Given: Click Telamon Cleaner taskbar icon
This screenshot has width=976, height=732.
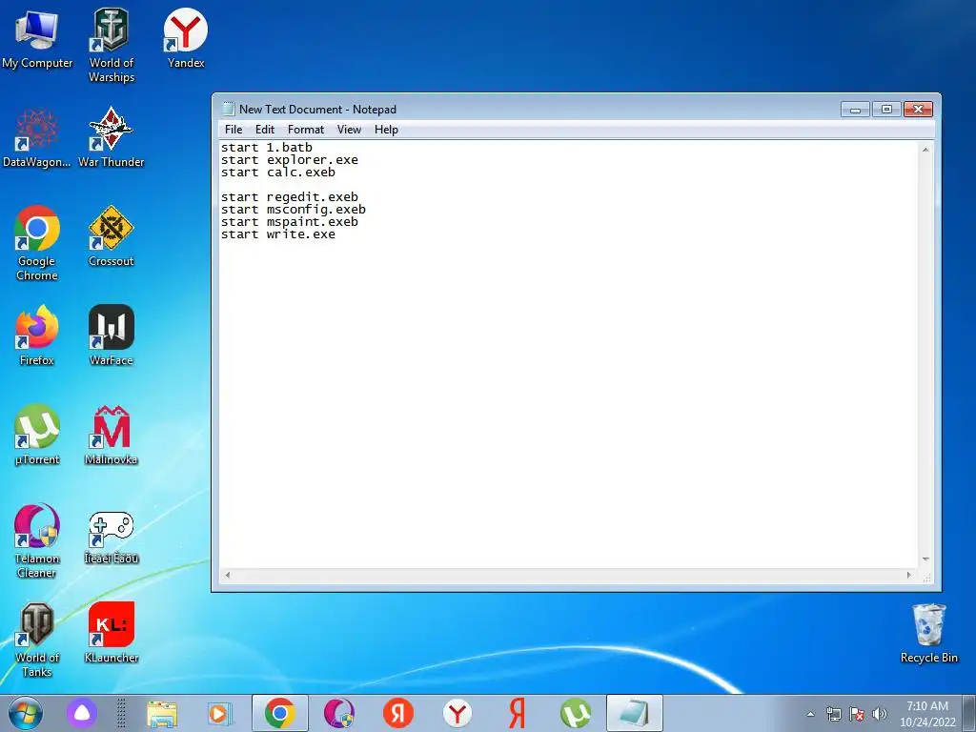Looking at the screenshot, I should [338, 713].
